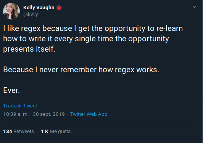Click the 30 sept. 2019 date

coord(49,114)
